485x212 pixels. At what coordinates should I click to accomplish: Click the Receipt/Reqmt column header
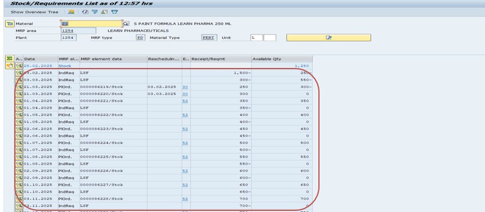221,59
